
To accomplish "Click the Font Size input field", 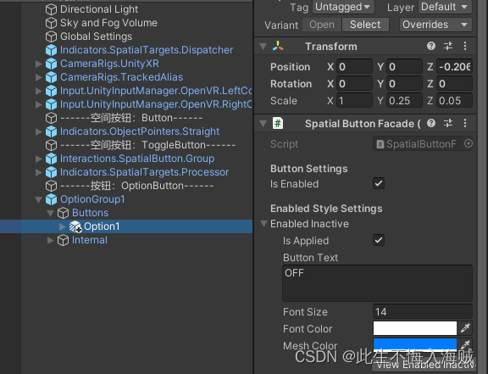I will point(423,312).
